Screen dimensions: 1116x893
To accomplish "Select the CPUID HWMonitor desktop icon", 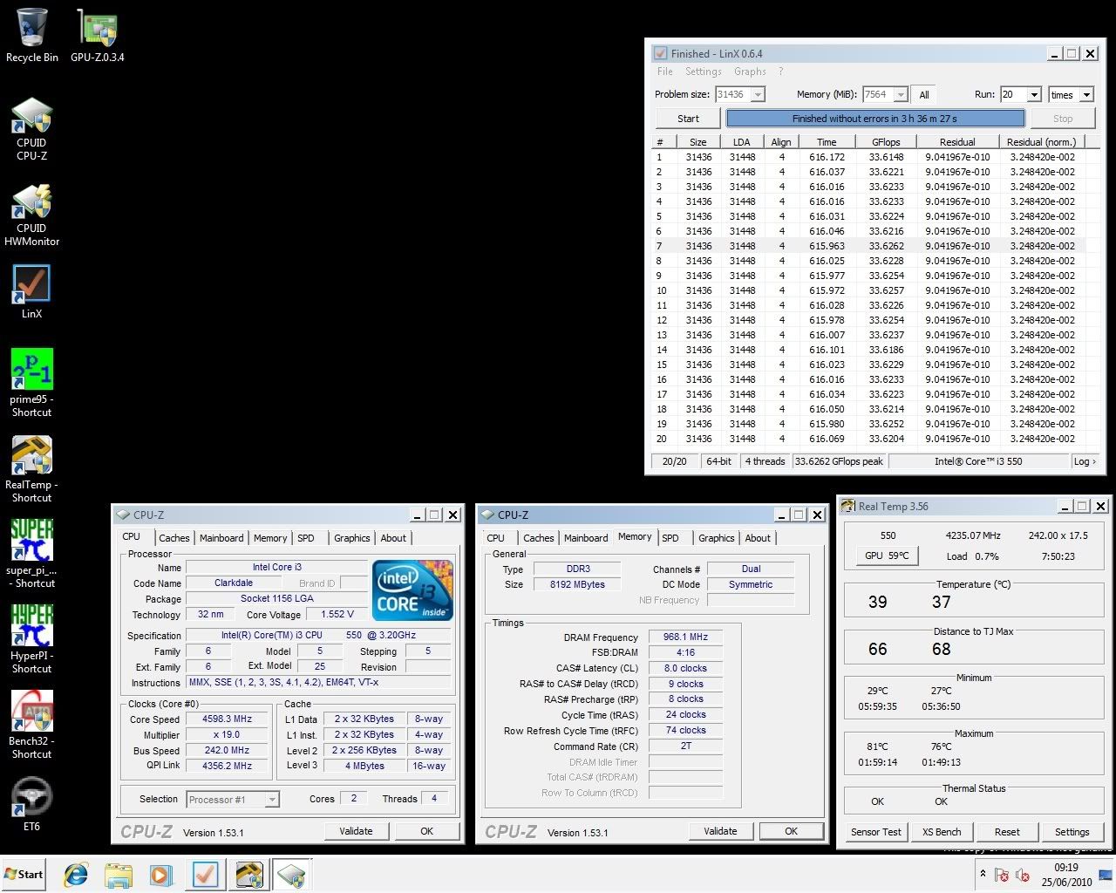I will (x=32, y=215).
